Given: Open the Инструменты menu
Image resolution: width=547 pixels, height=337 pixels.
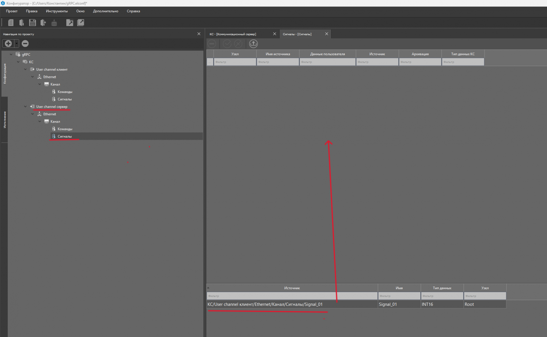Looking at the screenshot, I should pos(57,11).
